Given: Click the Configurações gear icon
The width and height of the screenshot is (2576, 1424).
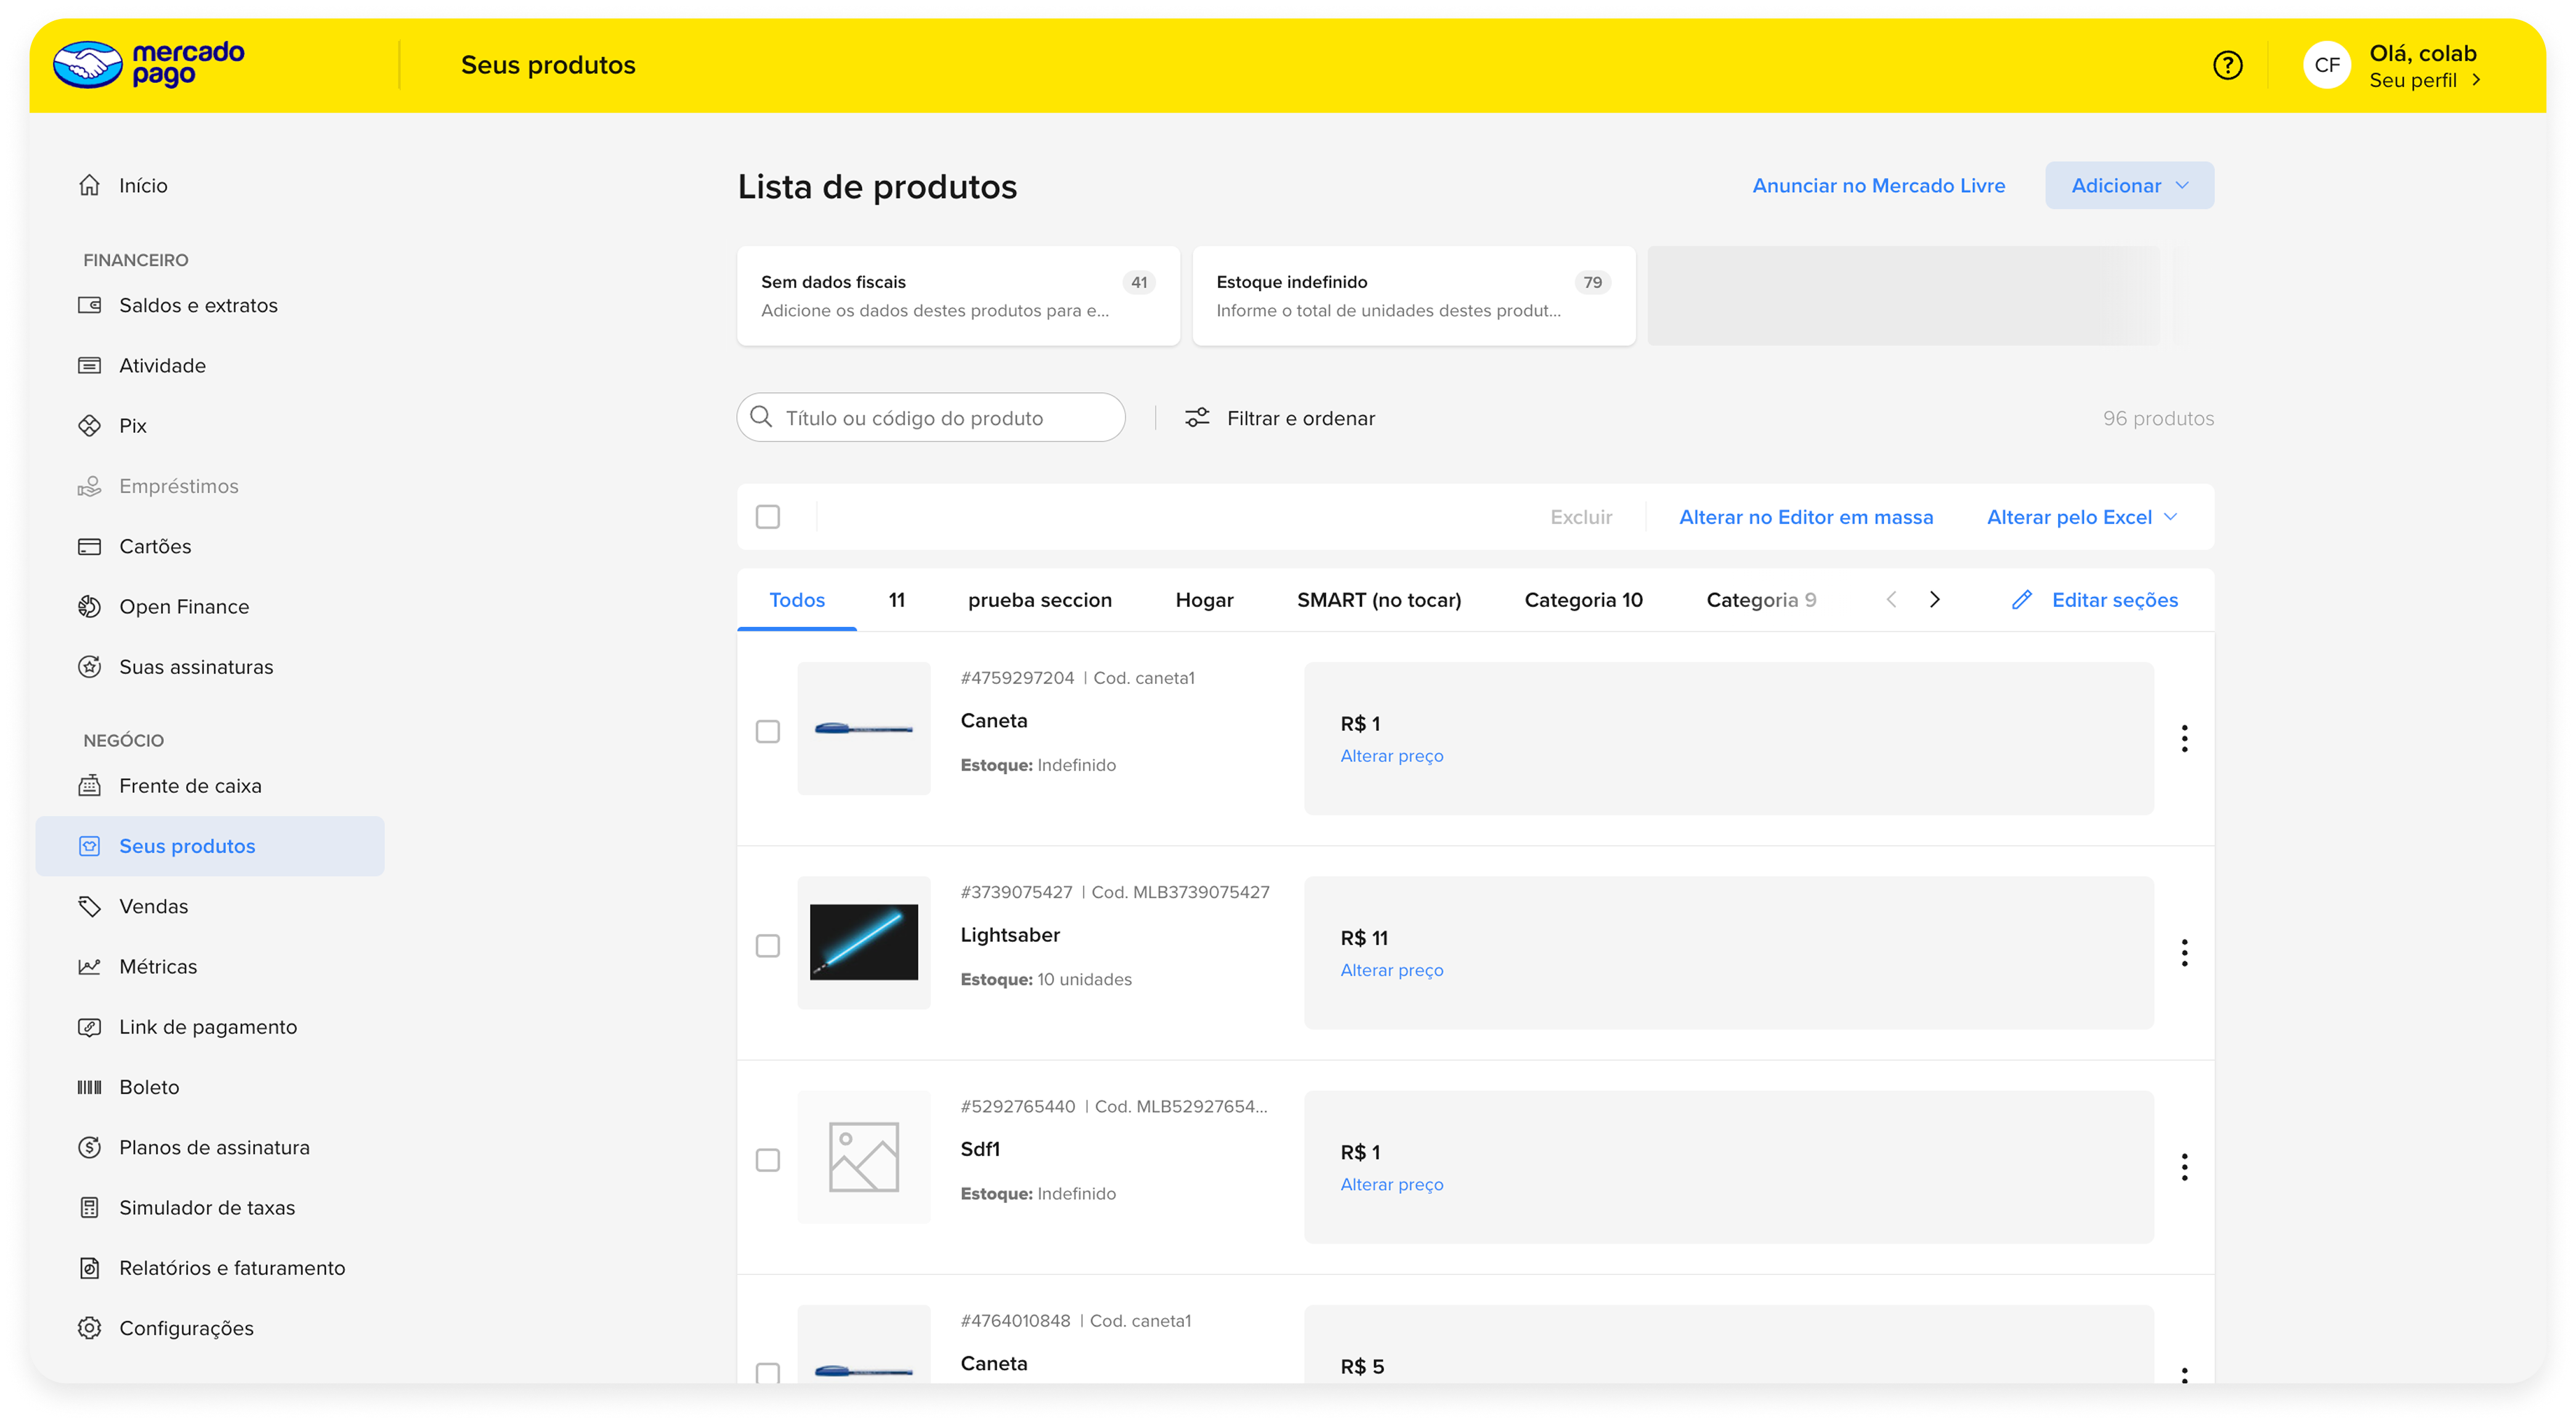Looking at the screenshot, I should coord(89,1327).
